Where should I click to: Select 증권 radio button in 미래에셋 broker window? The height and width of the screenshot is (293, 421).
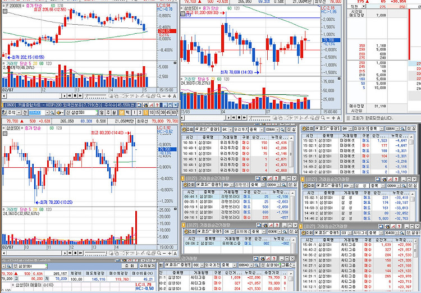click(328, 129)
